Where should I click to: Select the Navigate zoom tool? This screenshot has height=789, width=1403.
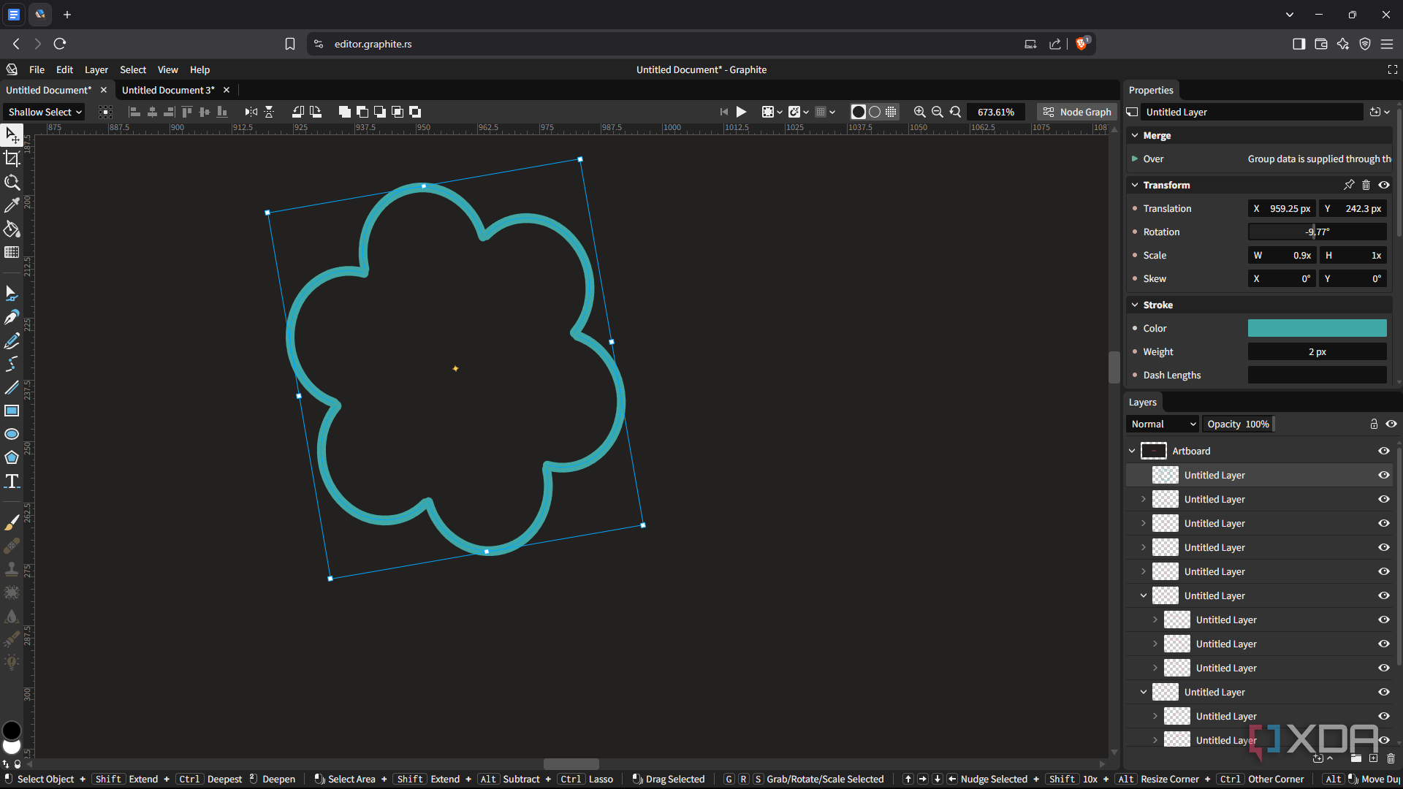point(12,182)
